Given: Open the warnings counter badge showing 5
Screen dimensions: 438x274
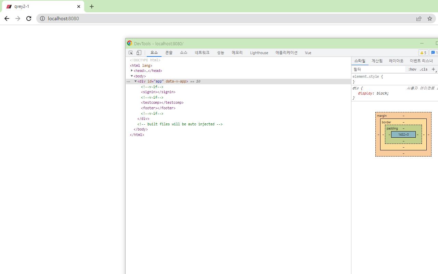Looking at the screenshot, I should pyautogui.click(x=423, y=53).
